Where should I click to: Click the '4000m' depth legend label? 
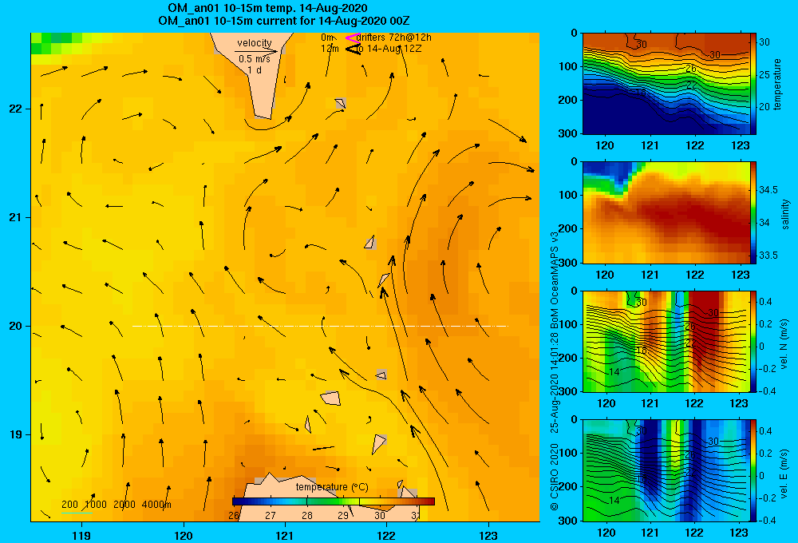click(156, 505)
